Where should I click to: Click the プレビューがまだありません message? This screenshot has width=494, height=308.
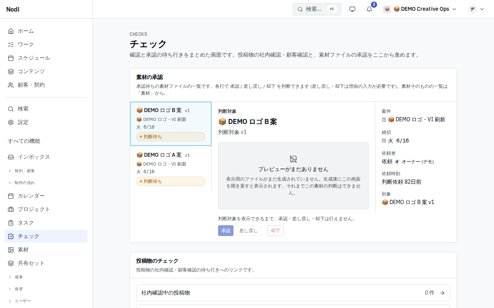[x=293, y=169]
